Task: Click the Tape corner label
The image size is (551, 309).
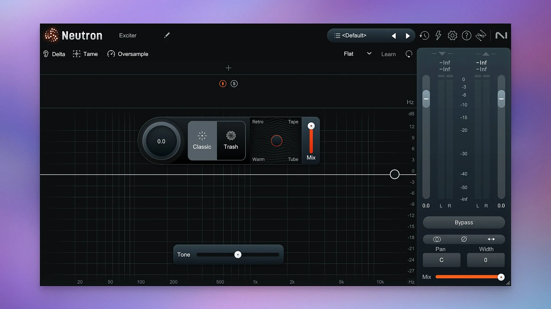Action: click(x=293, y=122)
